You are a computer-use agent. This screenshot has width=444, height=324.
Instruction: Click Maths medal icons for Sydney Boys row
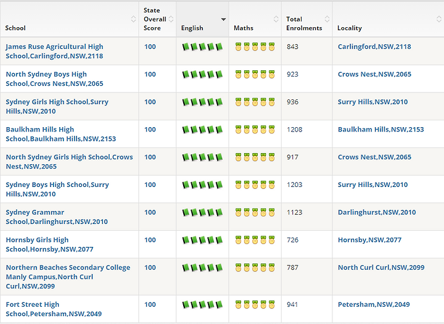(x=255, y=185)
